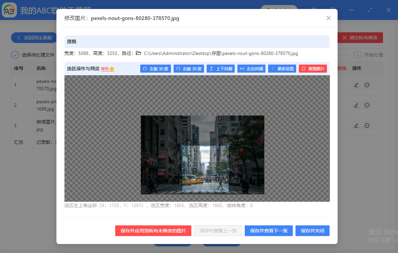Save and view the next image
Screen dimensions: 398x253
click(x=268, y=231)
